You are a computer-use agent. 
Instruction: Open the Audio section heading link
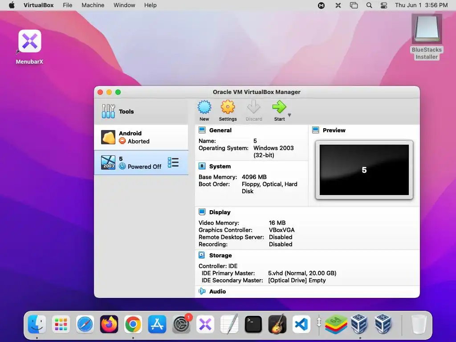click(217, 291)
